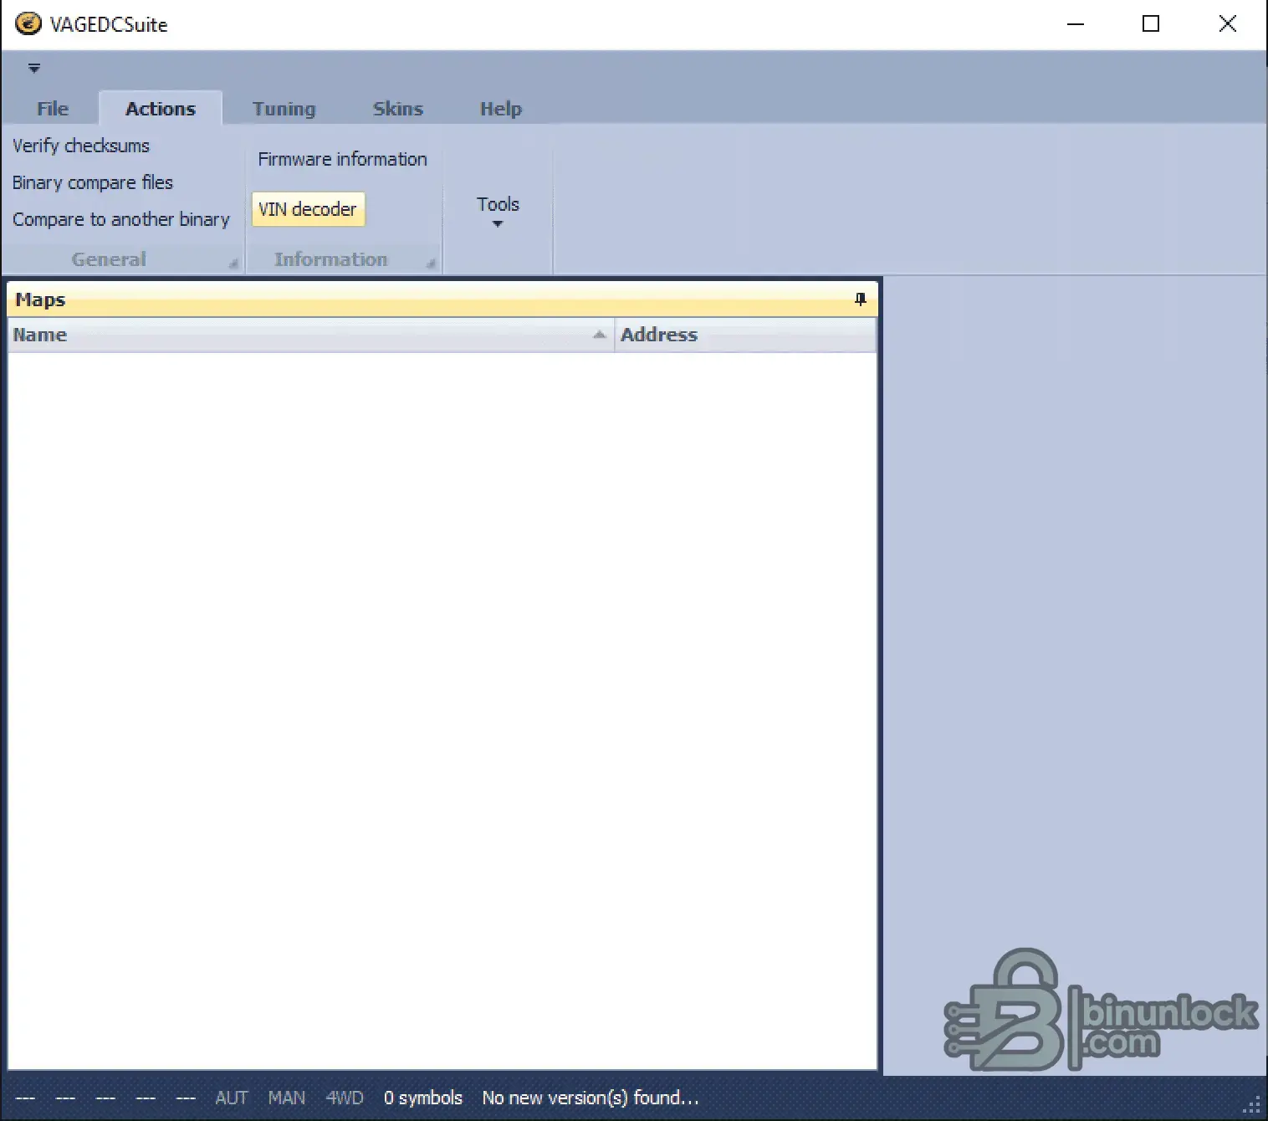Click the AUT status bar indicator
This screenshot has width=1268, height=1121.
(232, 1098)
